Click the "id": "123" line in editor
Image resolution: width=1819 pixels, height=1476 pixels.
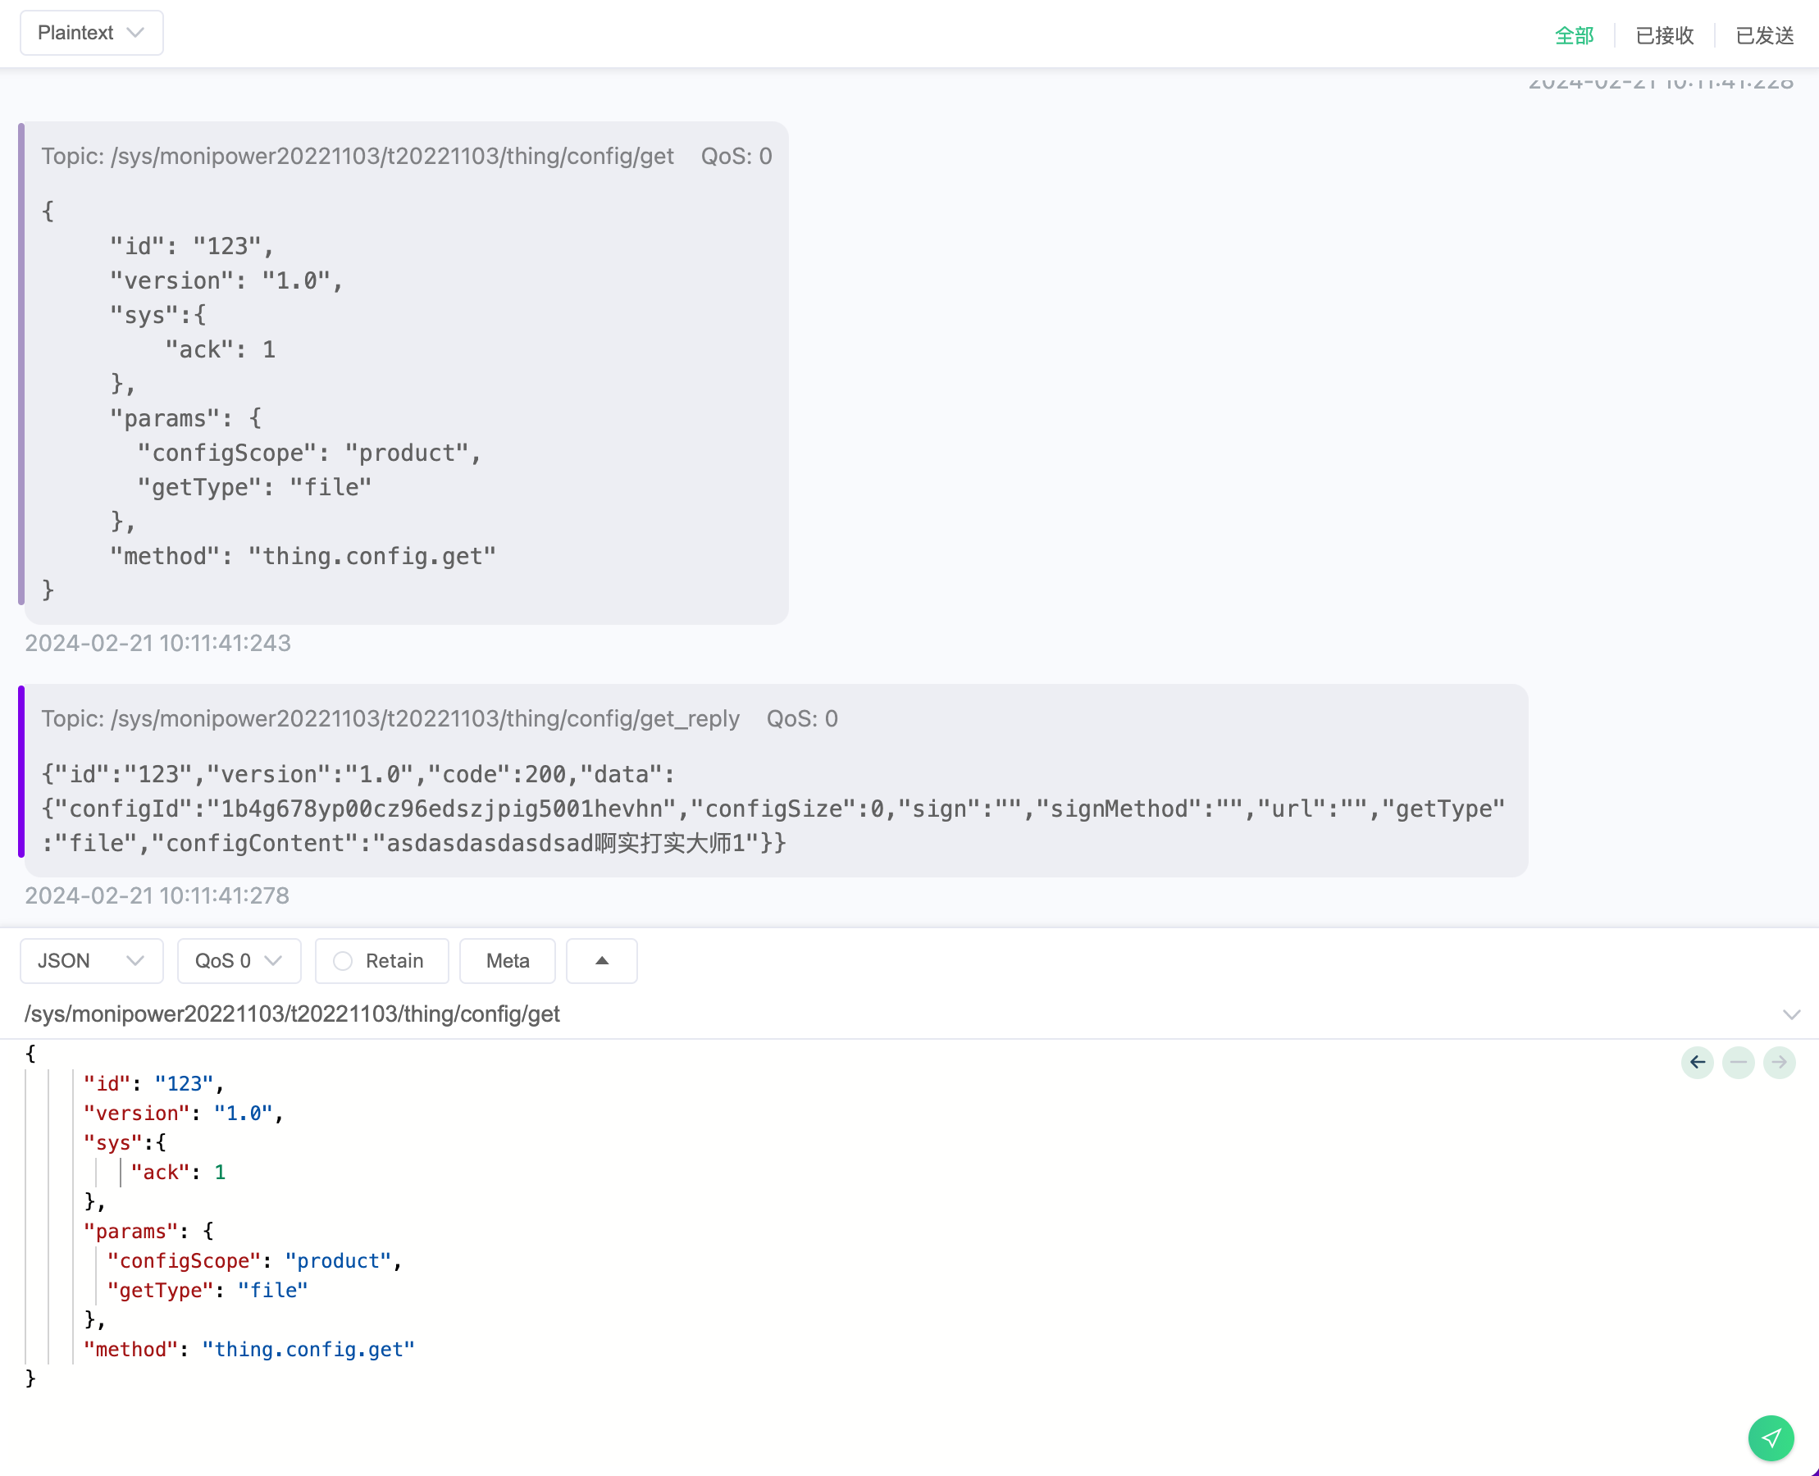pyautogui.click(x=153, y=1083)
